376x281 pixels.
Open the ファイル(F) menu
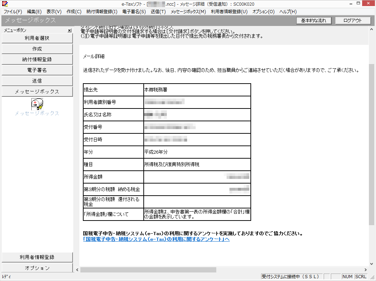13,11
